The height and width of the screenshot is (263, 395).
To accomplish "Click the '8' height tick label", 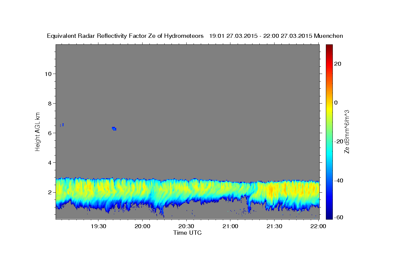I will [x=50, y=103].
